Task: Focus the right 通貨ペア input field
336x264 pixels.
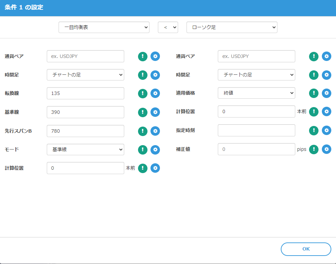Action: [257, 56]
